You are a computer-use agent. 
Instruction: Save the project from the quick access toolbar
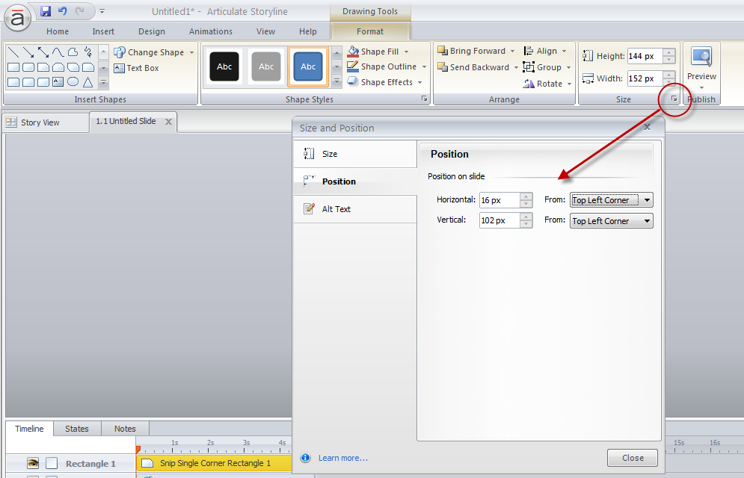pyautogui.click(x=45, y=11)
